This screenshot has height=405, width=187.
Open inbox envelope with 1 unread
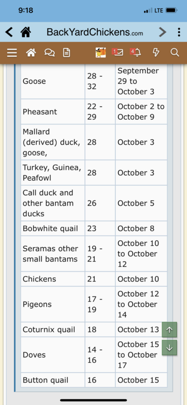point(118,52)
